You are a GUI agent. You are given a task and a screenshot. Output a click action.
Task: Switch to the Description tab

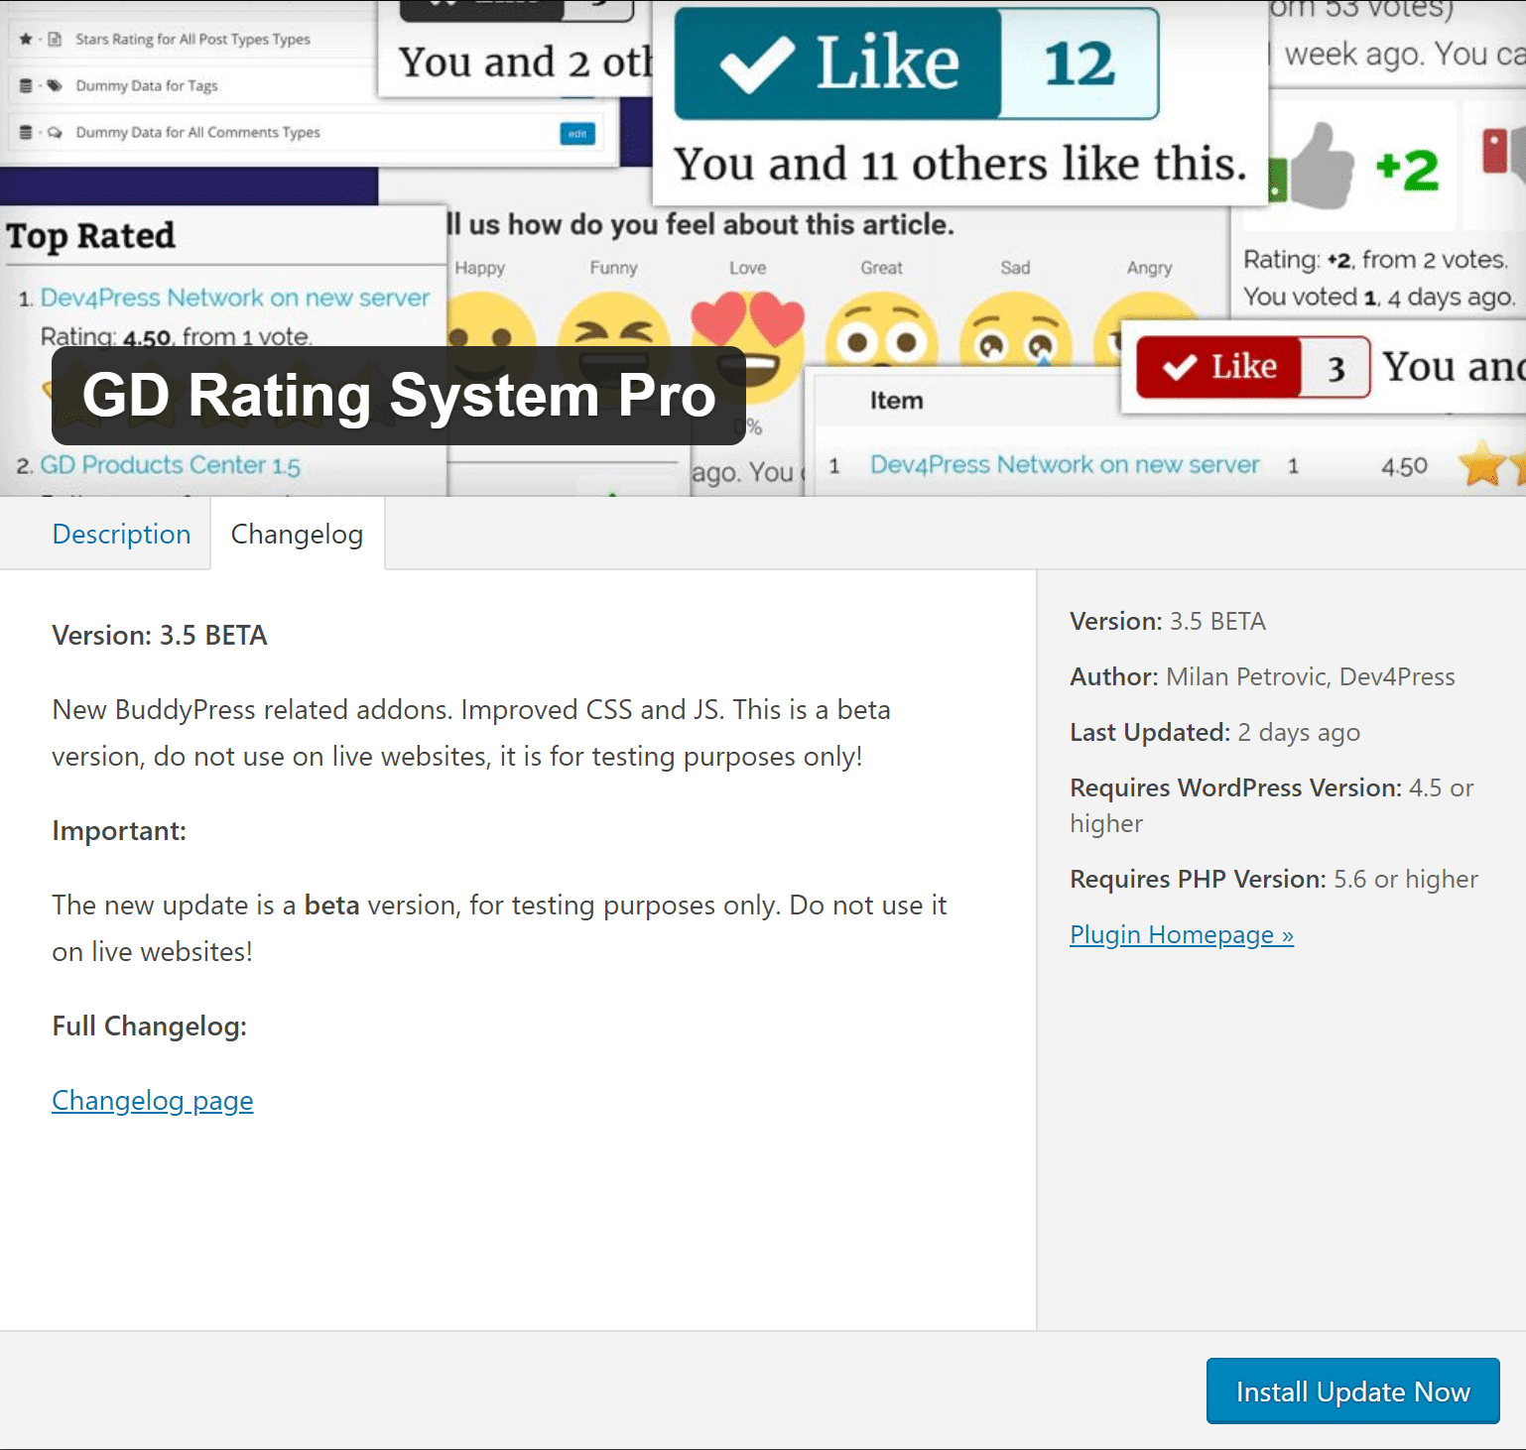pos(121,534)
